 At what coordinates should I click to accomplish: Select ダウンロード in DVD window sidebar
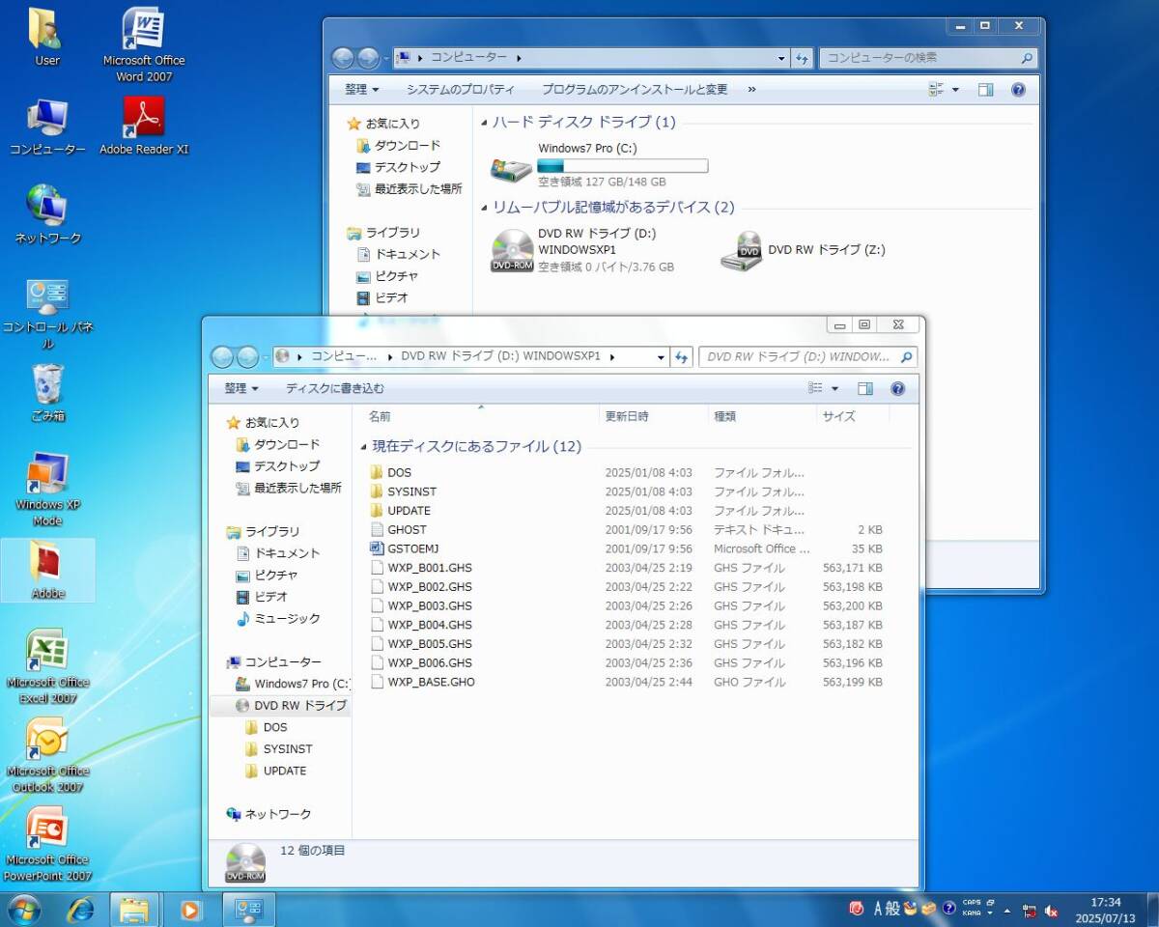coord(277,444)
